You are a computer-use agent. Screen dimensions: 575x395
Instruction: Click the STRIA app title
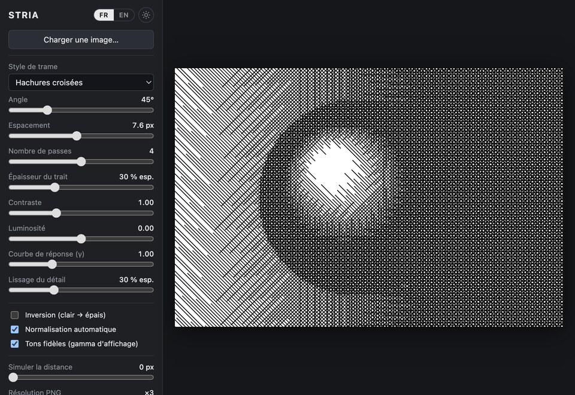[x=23, y=15]
